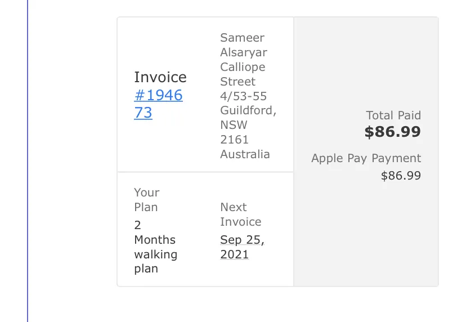Select the 2161 postcode
Screen dimensions: 466x322
click(234, 140)
